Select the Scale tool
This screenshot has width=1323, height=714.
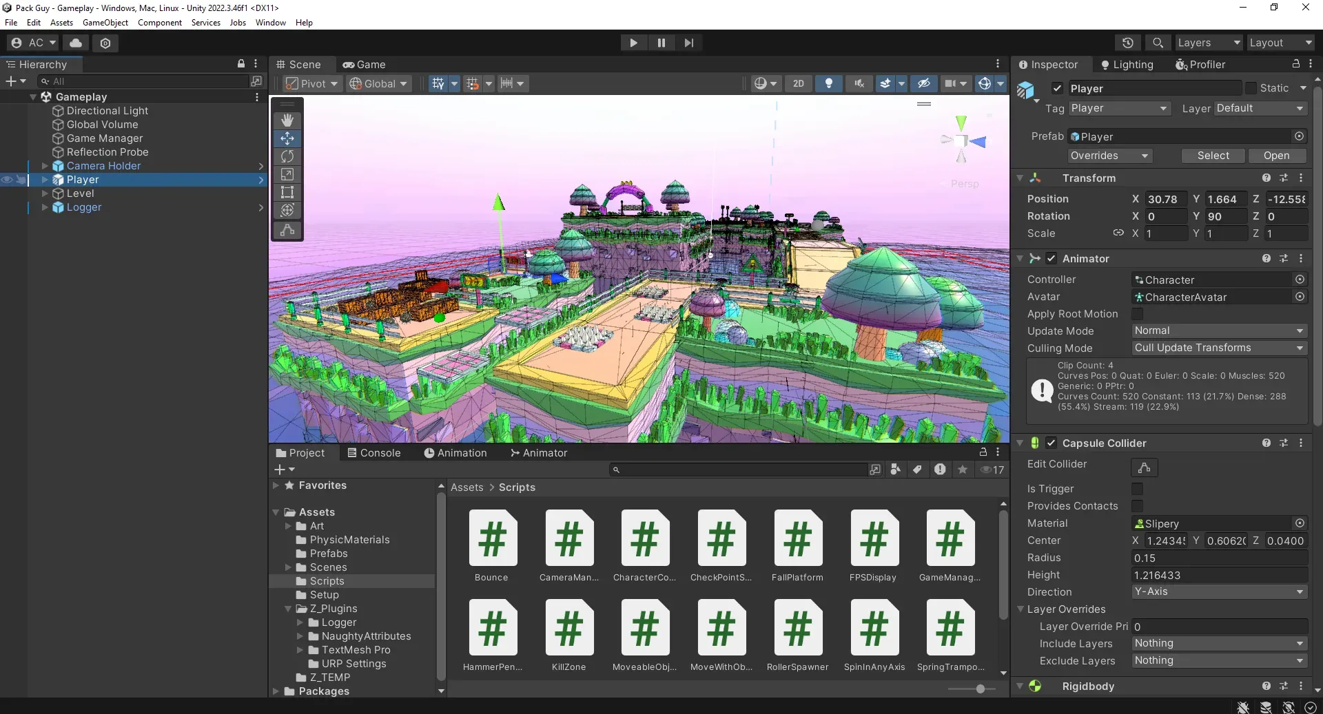pos(287,174)
